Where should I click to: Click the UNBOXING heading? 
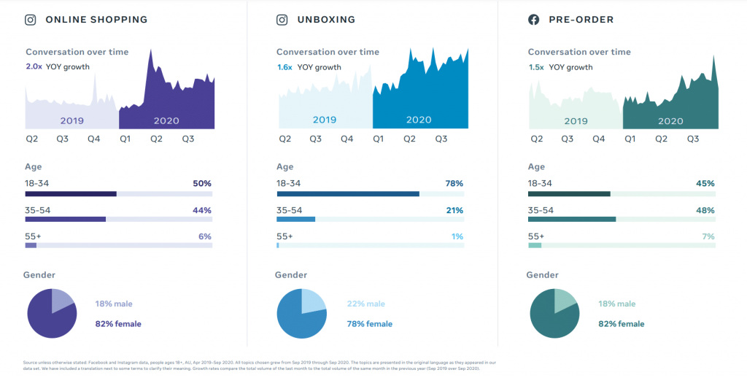[x=326, y=20]
